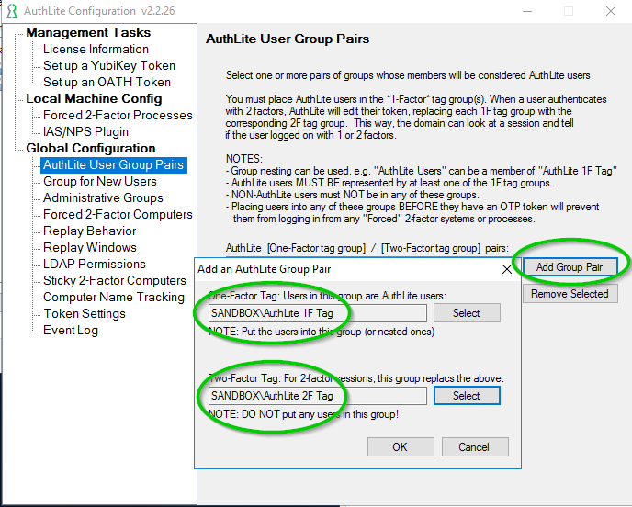Open the Local Machine Config heading
Screen dimensions: 632x507
coord(94,99)
